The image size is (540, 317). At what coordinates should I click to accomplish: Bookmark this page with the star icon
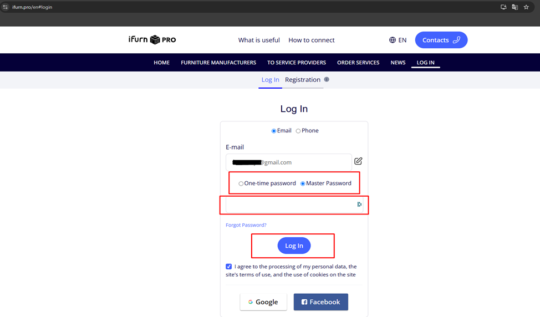click(526, 7)
